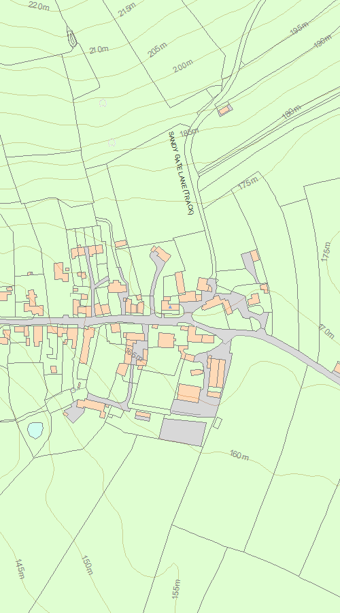This screenshot has height=613, width=340.
Task: Click the 155m contour label
Action: point(176,588)
